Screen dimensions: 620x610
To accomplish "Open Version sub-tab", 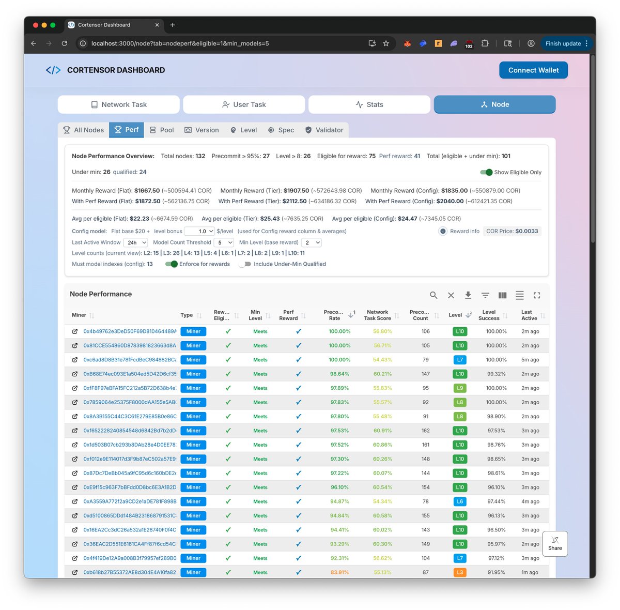I will pyautogui.click(x=202, y=130).
